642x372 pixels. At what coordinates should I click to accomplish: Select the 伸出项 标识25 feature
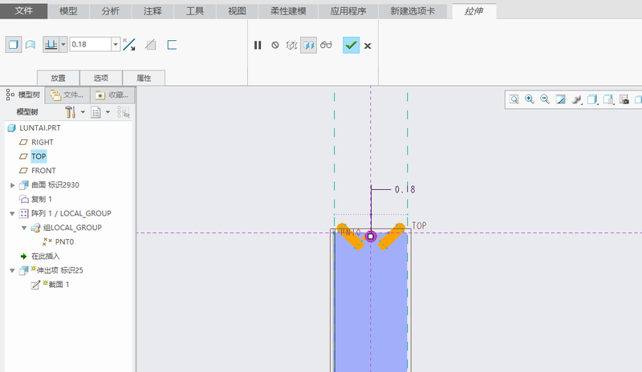pyautogui.click(x=59, y=270)
